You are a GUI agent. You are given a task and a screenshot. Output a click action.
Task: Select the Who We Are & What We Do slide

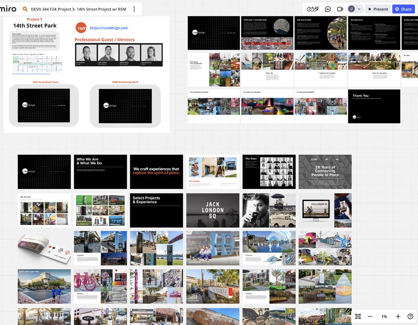pyautogui.click(x=100, y=172)
